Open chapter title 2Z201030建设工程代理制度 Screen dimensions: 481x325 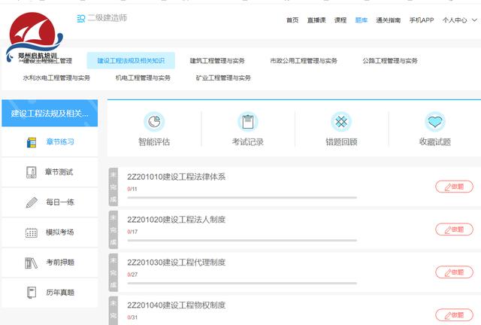[177, 263]
